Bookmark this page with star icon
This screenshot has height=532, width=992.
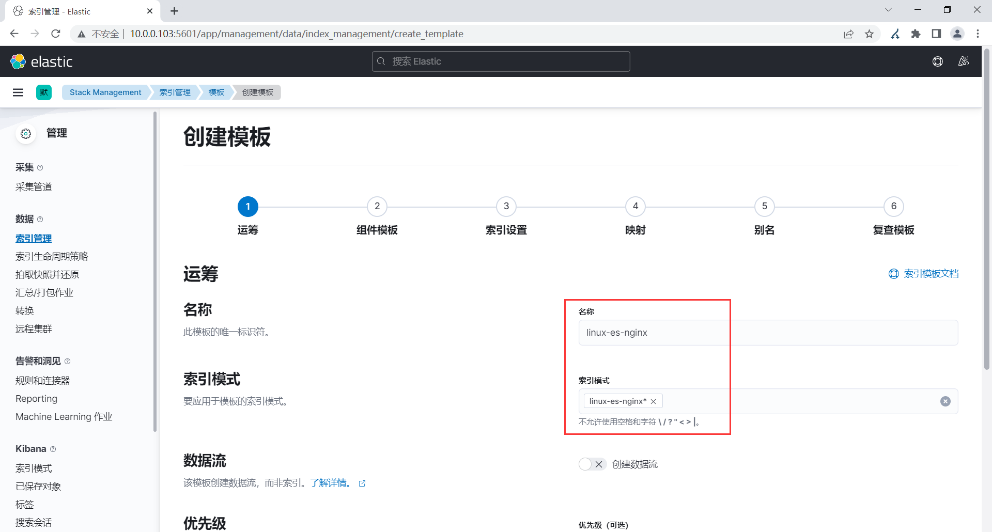pos(870,34)
